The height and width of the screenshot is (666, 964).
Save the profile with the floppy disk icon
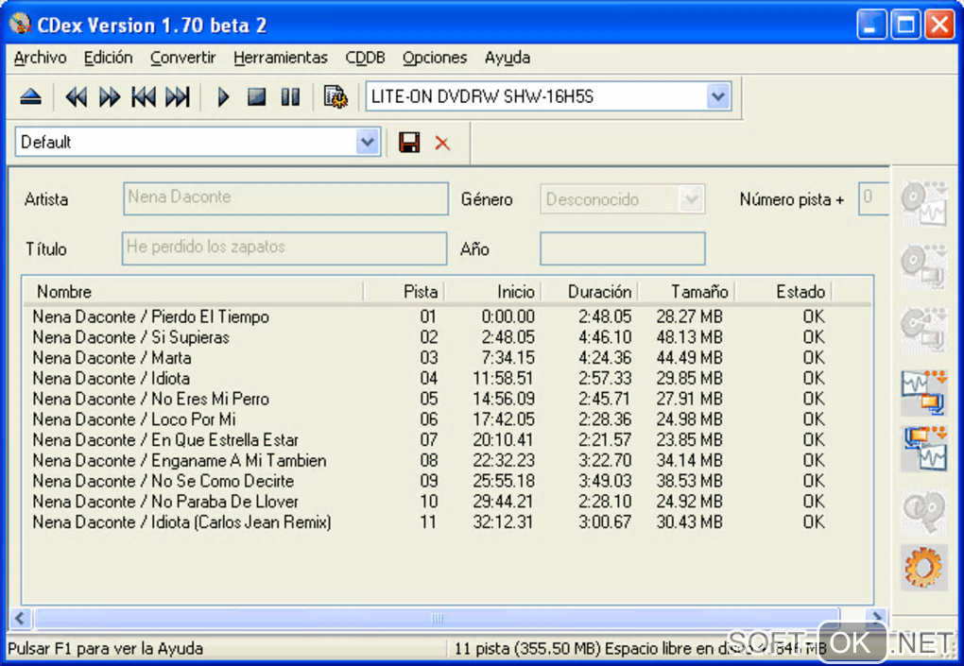click(409, 143)
